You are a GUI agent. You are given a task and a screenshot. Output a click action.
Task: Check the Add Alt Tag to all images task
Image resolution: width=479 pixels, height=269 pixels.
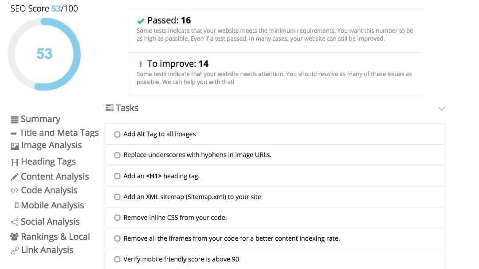(x=117, y=134)
